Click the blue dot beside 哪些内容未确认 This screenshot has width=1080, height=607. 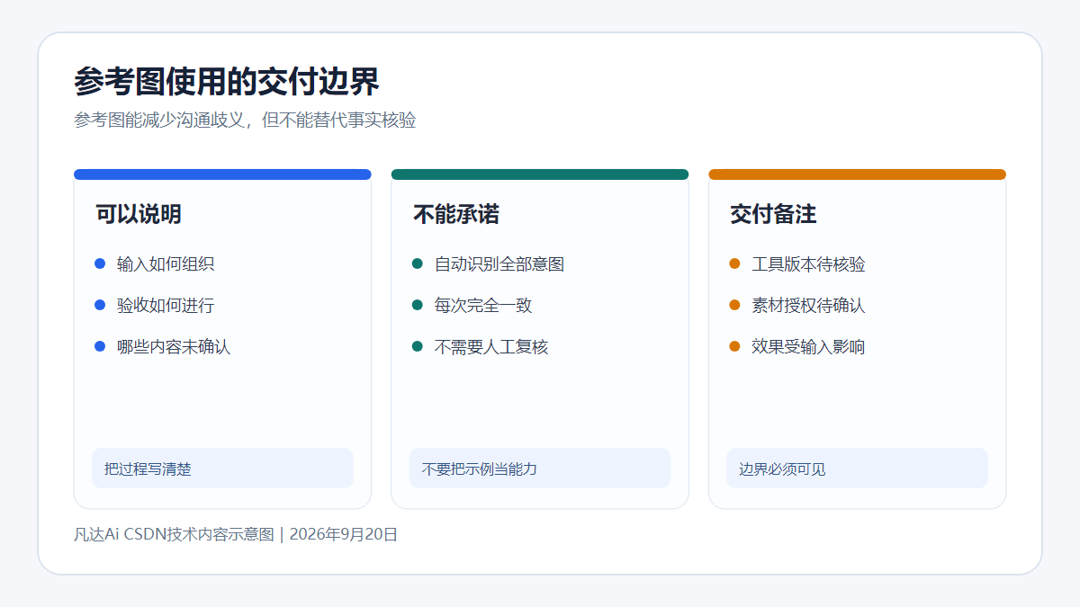point(100,346)
